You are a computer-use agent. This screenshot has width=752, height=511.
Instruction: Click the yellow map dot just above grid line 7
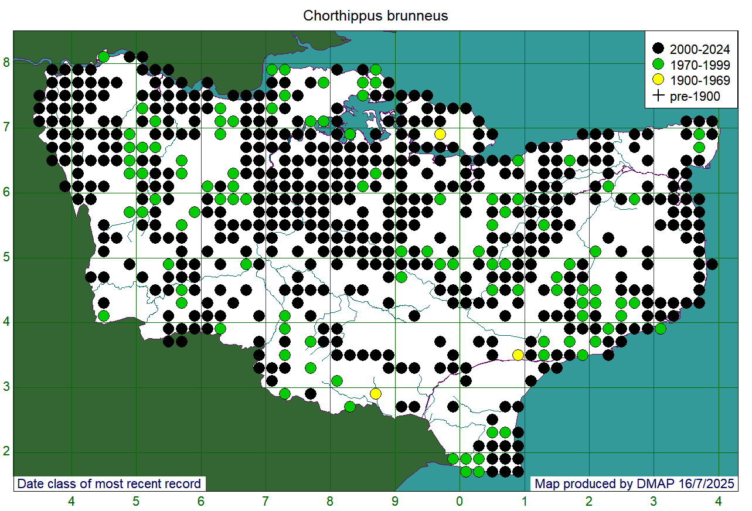[440, 134]
